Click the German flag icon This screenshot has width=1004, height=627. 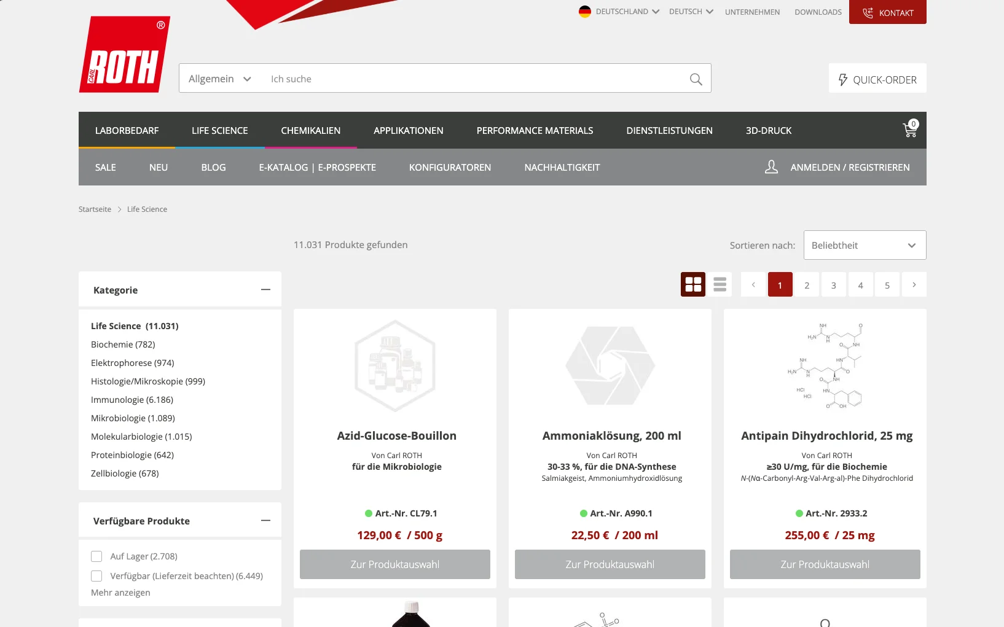click(585, 12)
